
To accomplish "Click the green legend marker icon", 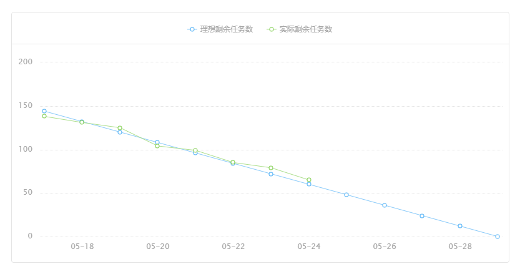I will [272, 29].
